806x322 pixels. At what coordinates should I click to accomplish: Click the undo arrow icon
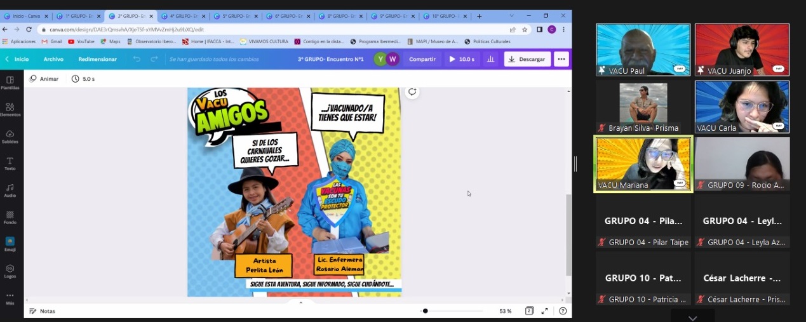137,59
